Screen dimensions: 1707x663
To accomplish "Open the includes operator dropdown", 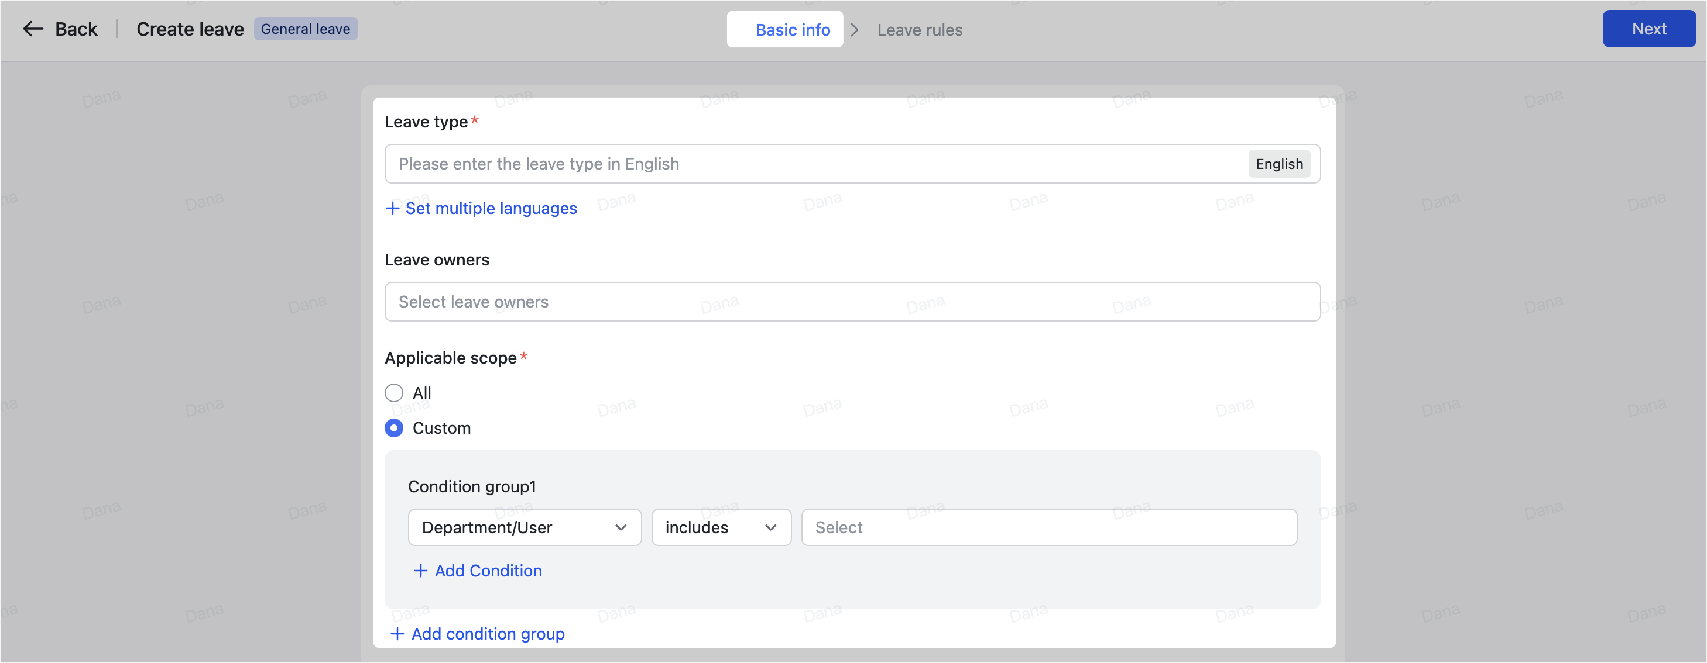I will [x=721, y=527].
